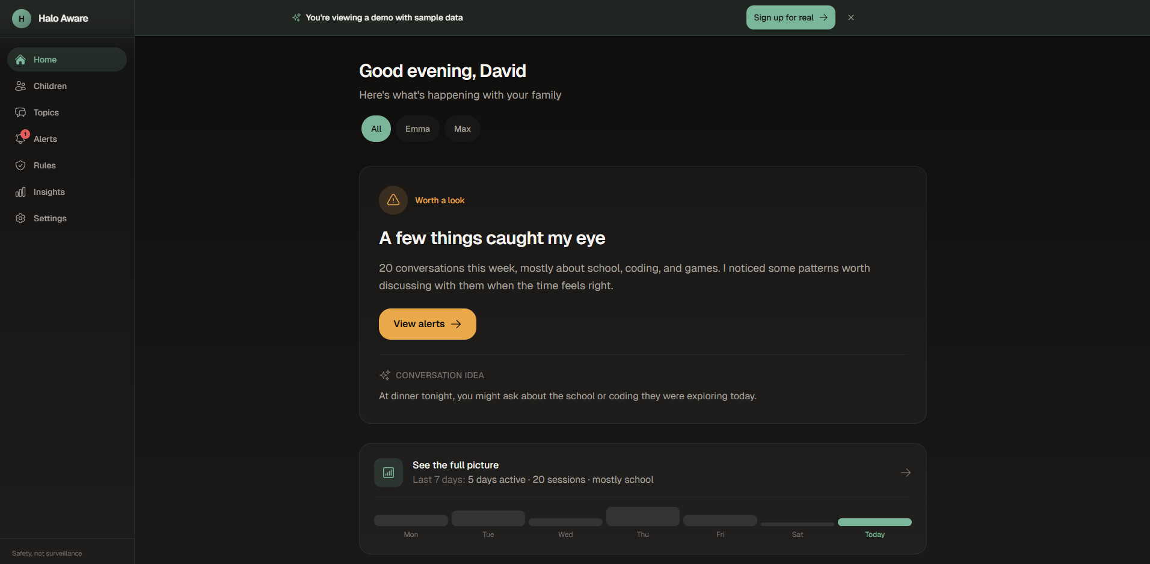This screenshot has width=1150, height=564.
Task: Open the See the full picture link
Action: pyautogui.click(x=455, y=465)
